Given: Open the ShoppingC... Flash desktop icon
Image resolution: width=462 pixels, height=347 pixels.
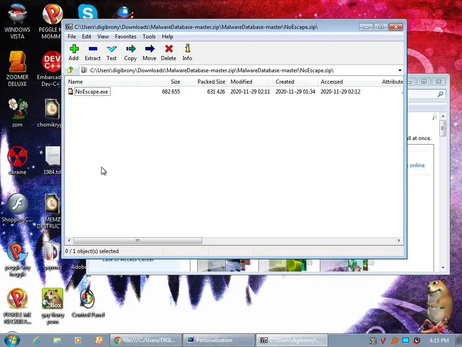Looking at the screenshot, I should 17,208.
